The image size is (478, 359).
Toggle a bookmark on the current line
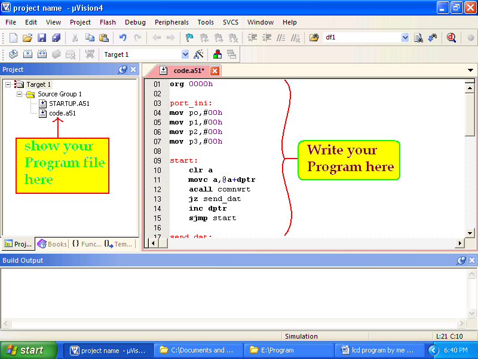[x=188, y=38]
